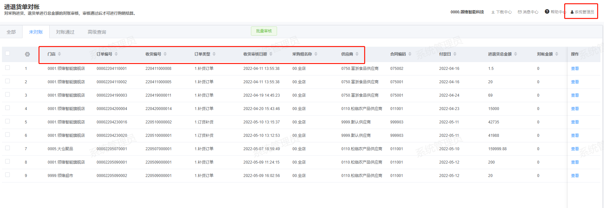
Task: Check the checkbox for row 1
Action: pos(8,68)
